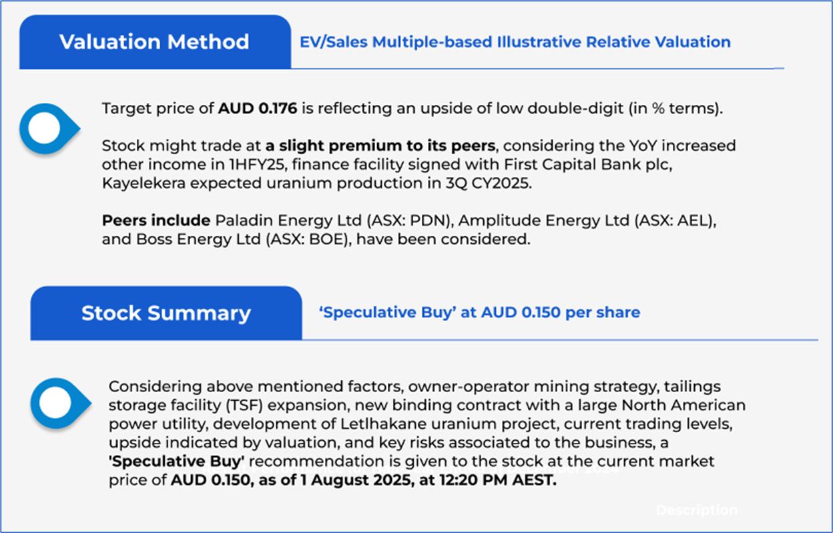This screenshot has height=533, width=833.
Task: Click the EV/Sales Multiple-based Illustrative Relative Valuation heading
Action: click(x=515, y=42)
